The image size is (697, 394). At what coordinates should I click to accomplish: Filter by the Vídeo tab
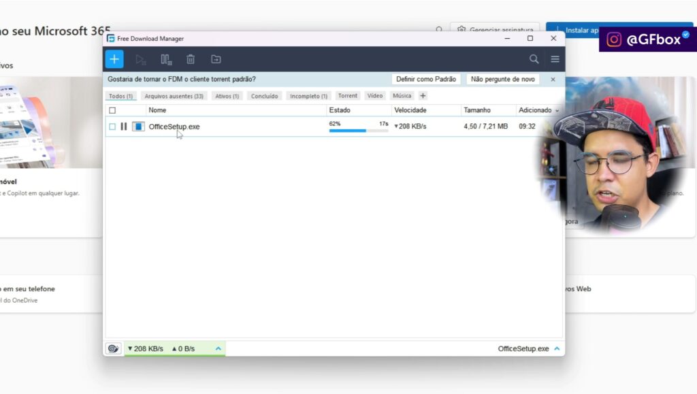375,95
